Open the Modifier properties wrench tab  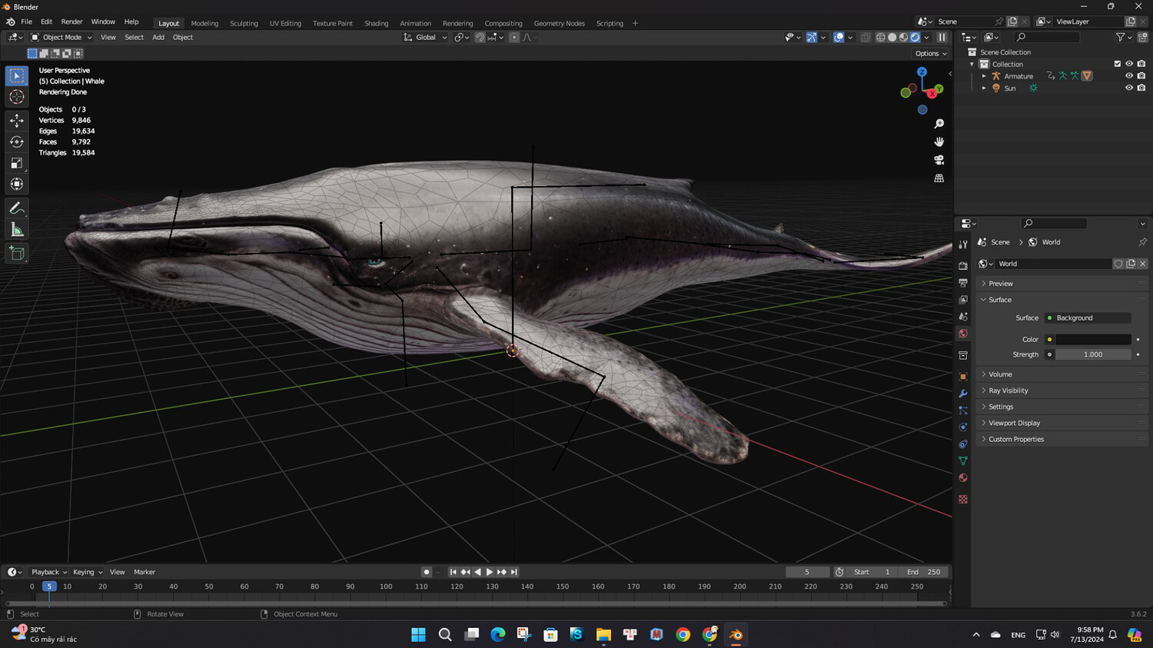click(x=963, y=394)
